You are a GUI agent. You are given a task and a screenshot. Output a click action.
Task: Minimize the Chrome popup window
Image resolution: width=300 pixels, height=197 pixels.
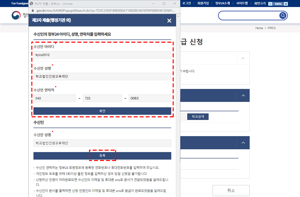point(153,4)
